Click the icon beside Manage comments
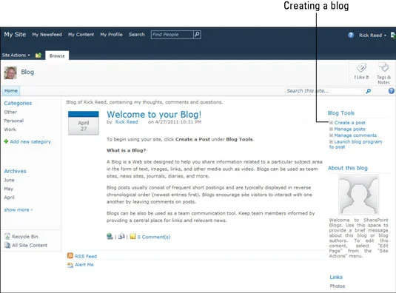The width and height of the screenshot is (396, 293). point(331,135)
